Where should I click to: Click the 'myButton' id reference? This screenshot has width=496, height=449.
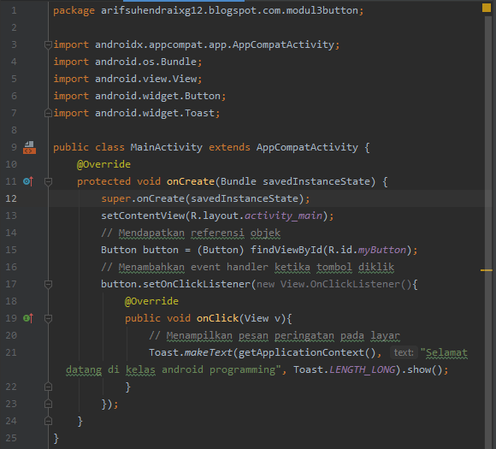(381, 251)
